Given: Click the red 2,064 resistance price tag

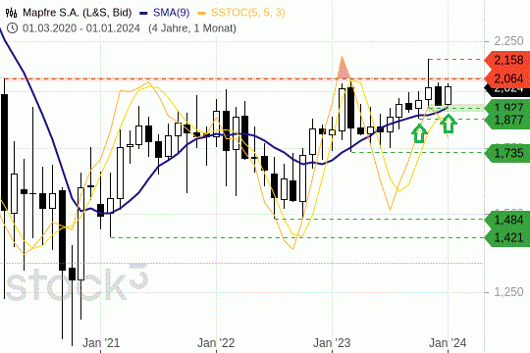Looking at the screenshot, I should click(x=507, y=78).
